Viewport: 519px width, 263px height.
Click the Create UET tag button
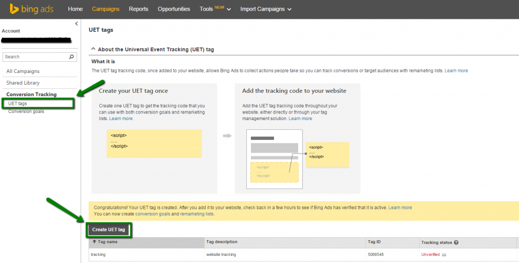[108, 230]
